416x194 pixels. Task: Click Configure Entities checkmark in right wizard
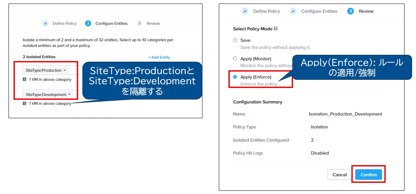pos(293,11)
